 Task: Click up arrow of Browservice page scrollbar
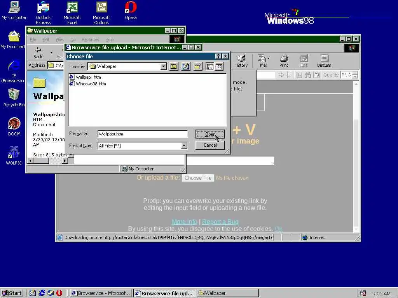click(x=356, y=84)
